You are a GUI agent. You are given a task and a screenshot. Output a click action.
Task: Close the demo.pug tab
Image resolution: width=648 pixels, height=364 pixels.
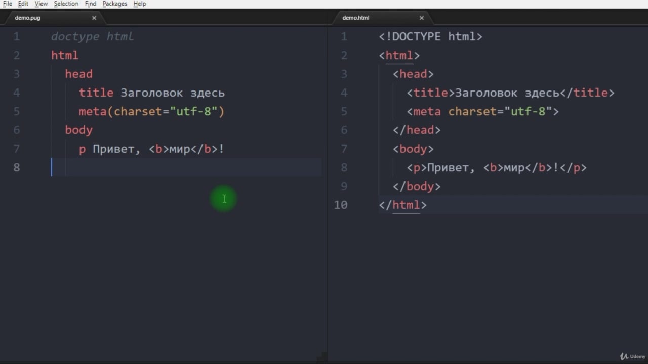[94, 18]
